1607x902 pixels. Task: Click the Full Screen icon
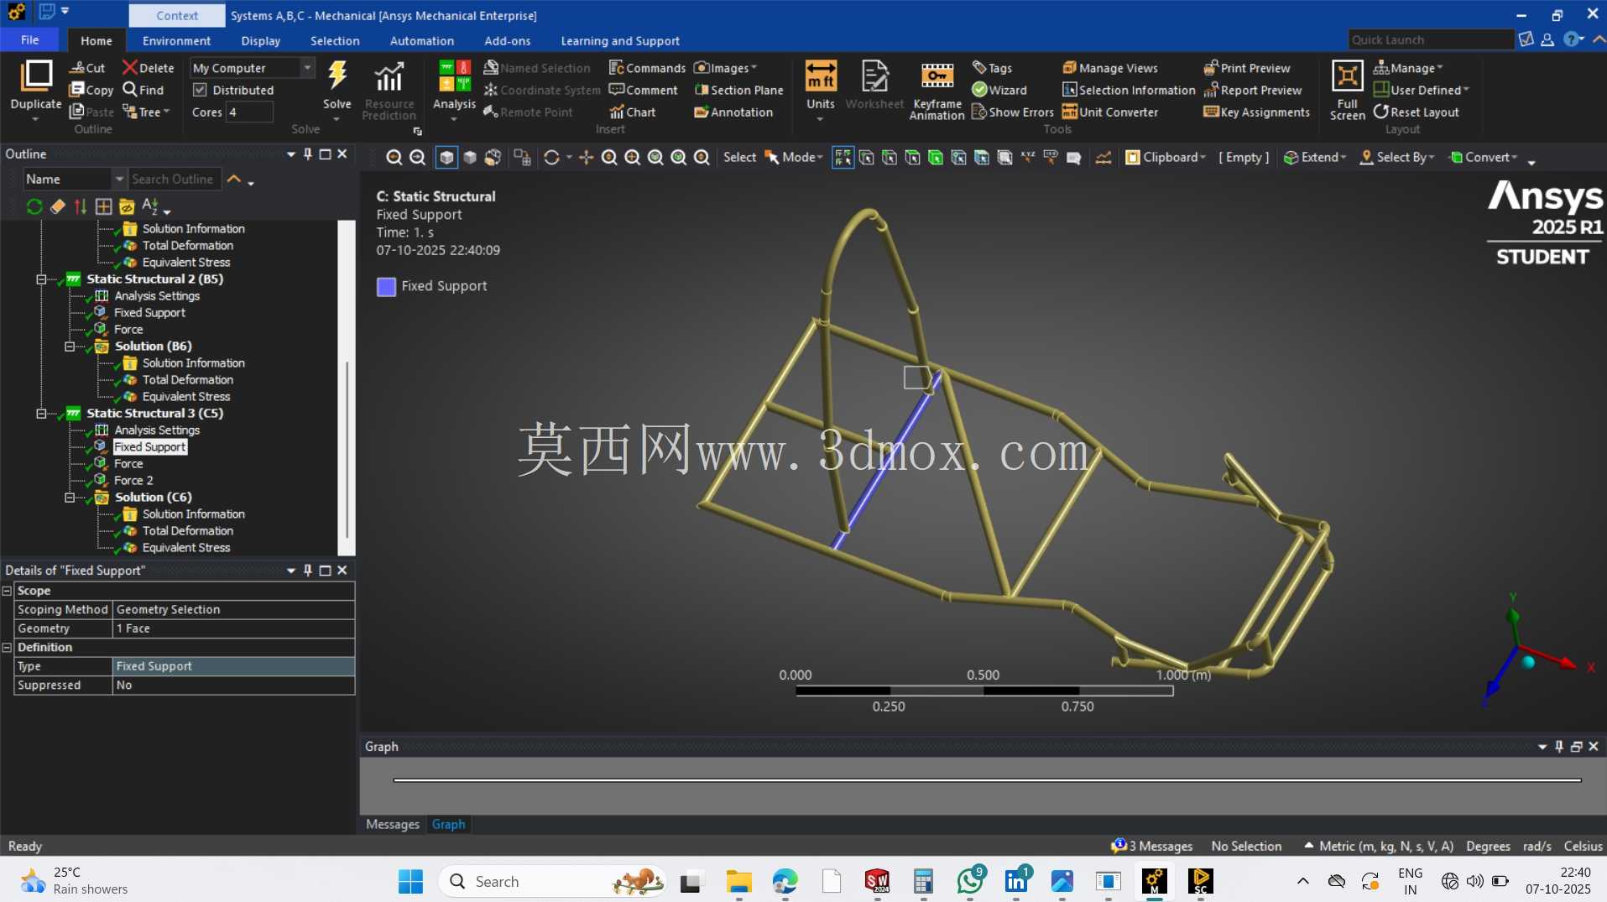pyautogui.click(x=1347, y=76)
